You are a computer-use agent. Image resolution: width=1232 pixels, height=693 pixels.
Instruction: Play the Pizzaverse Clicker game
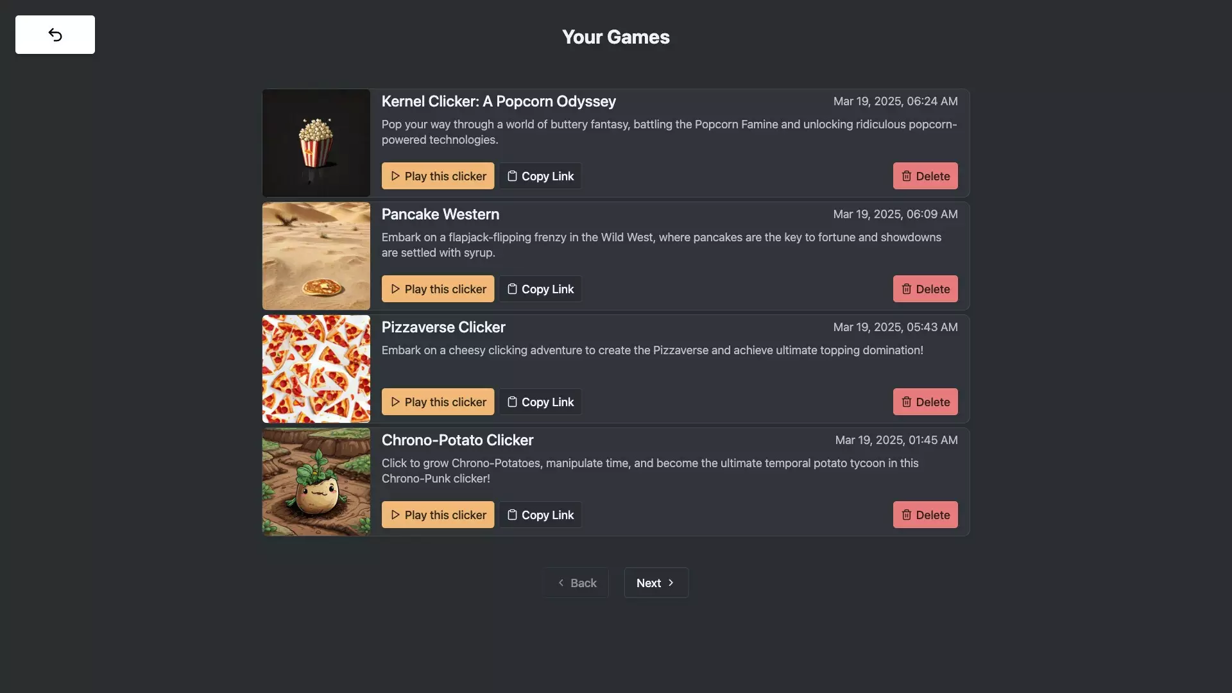pyautogui.click(x=438, y=402)
